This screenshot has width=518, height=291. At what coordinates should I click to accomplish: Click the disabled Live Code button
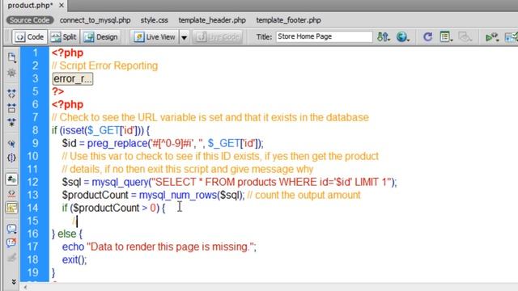(218, 37)
